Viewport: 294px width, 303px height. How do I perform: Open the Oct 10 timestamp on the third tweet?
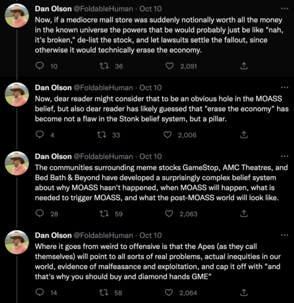tap(150, 157)
